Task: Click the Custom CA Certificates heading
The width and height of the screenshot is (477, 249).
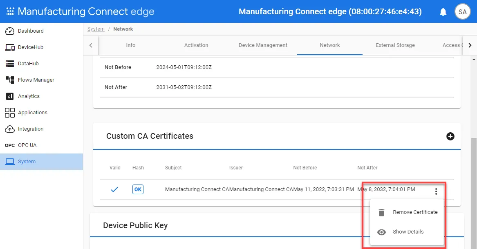Action: point(150,136)
